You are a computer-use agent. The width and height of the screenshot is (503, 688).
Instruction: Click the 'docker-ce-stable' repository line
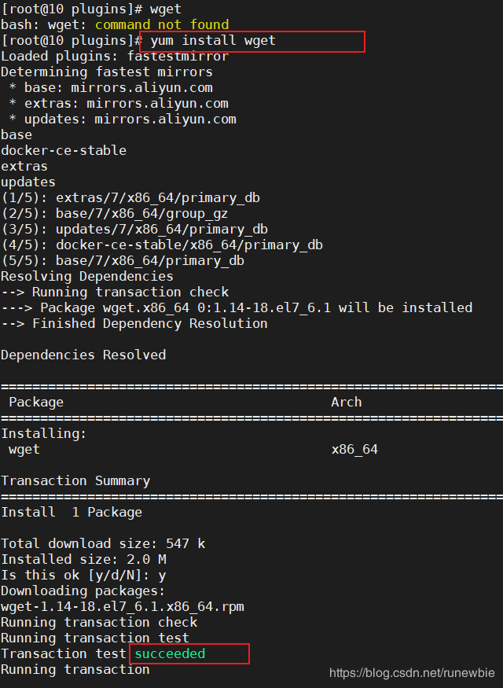coord(64,150)
